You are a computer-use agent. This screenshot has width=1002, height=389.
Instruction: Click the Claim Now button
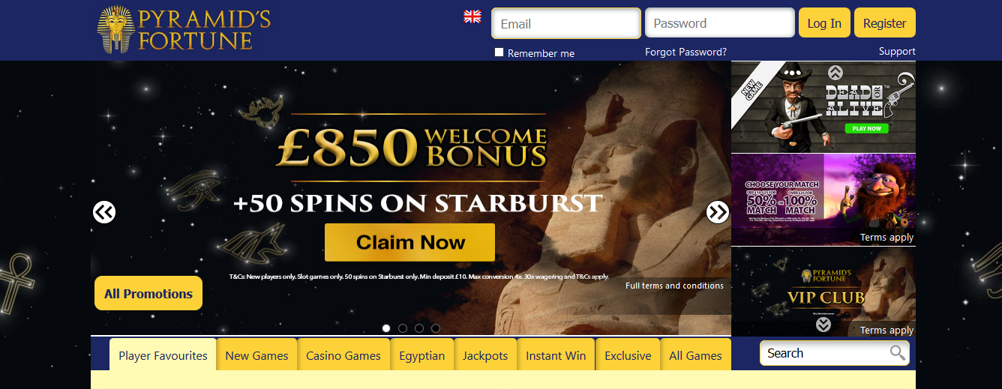click(409, 242)
